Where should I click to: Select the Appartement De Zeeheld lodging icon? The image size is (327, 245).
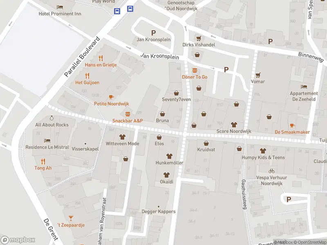304,87
